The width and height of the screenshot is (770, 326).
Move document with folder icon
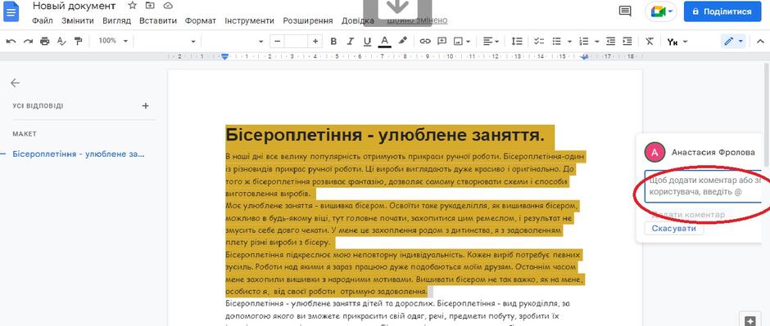150,6
